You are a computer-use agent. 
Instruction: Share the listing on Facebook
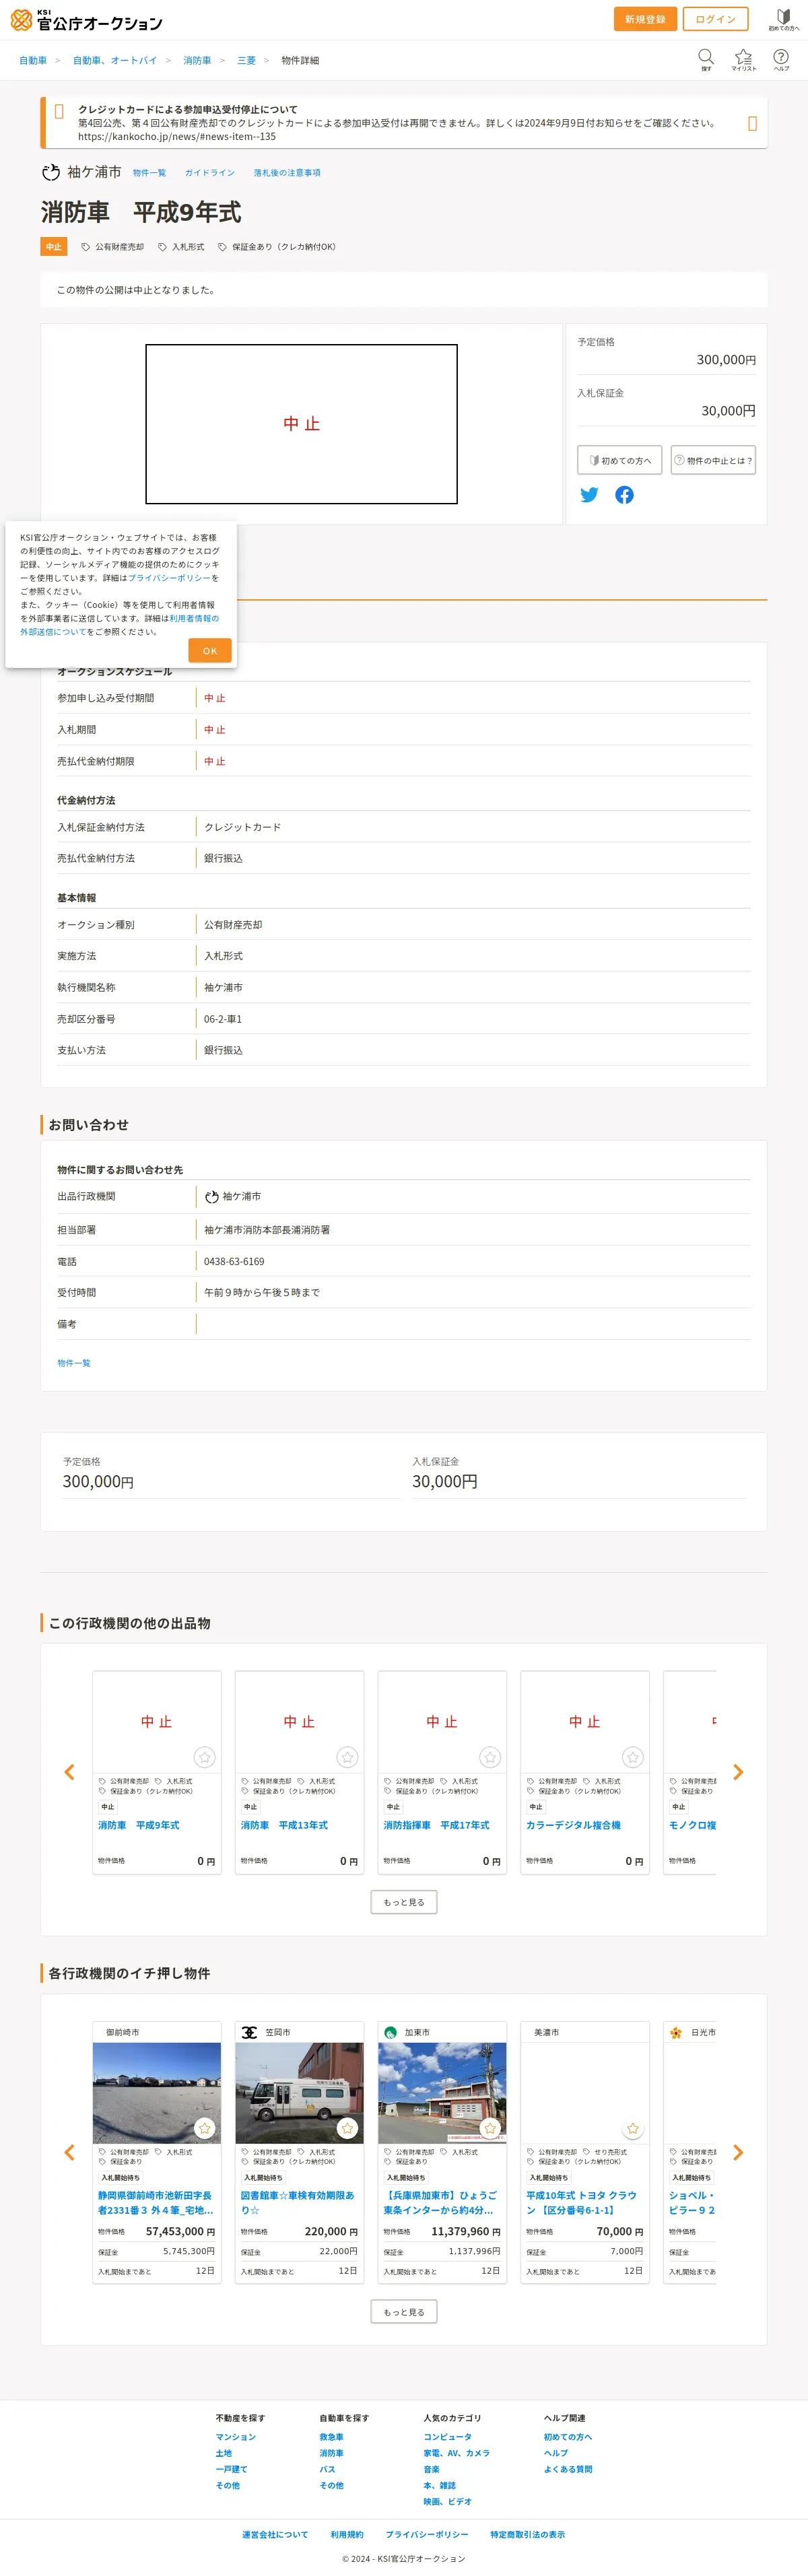pos(624,494)
